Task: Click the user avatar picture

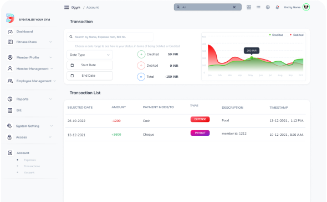Action: (x=306, y=7)
